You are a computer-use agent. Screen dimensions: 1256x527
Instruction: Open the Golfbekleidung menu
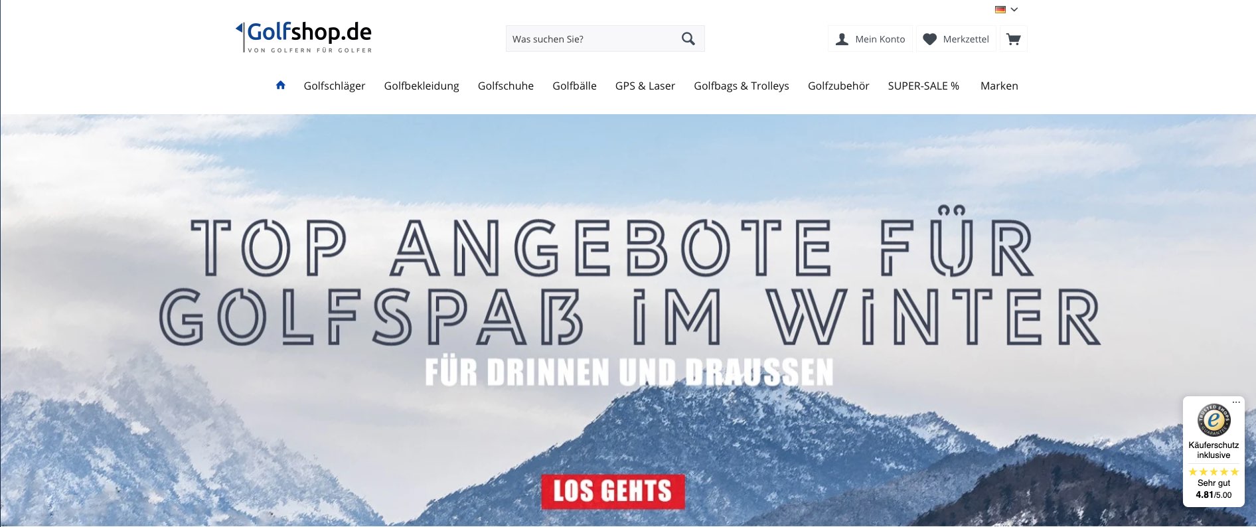[x=422, y=86]
